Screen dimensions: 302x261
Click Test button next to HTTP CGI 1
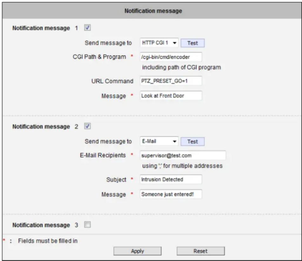(193, 43)
